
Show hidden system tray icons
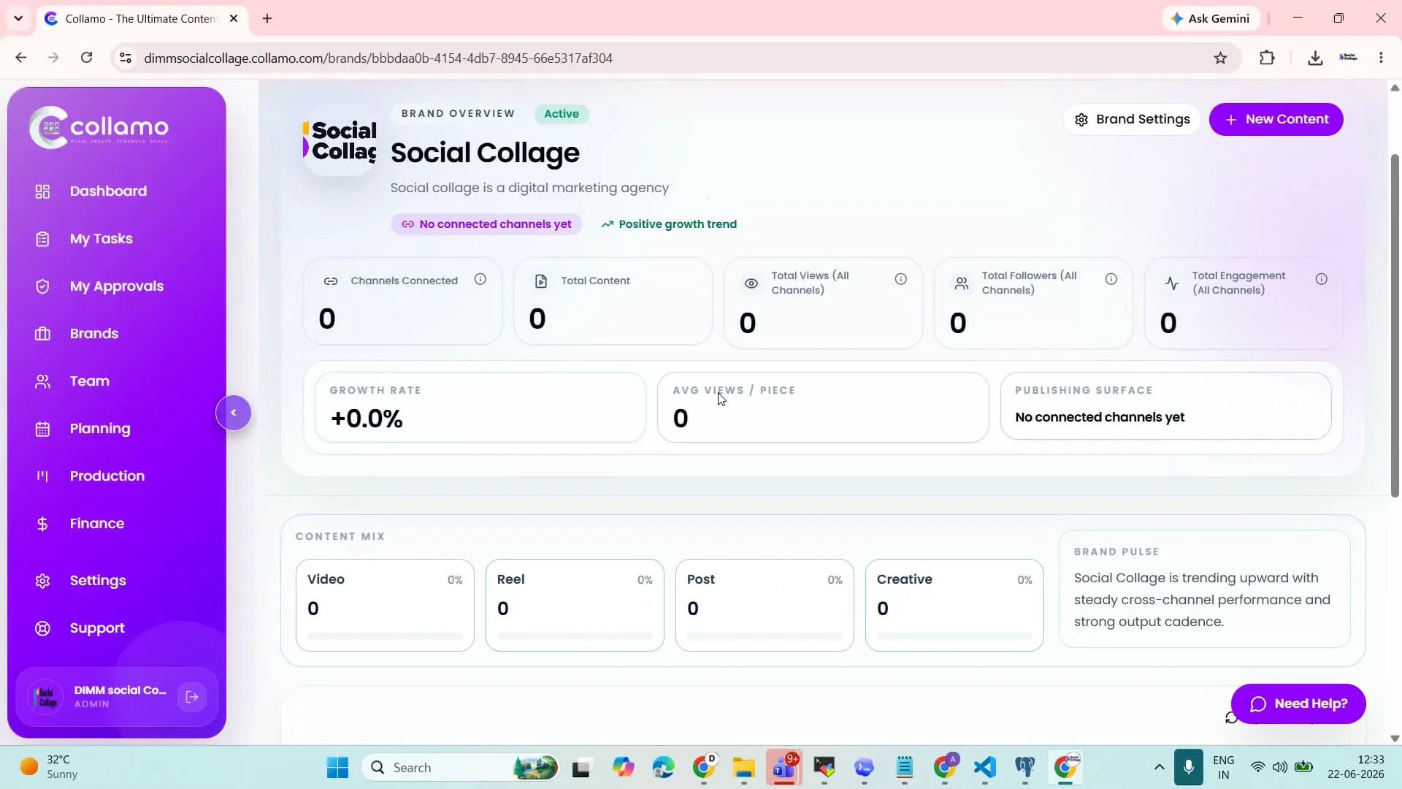pyautogui.click(x=1159, y=768)
